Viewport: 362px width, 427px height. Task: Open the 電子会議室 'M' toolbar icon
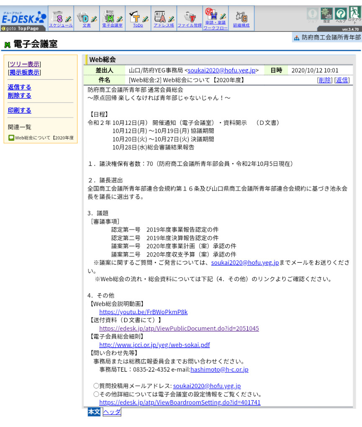pos(109,17)
